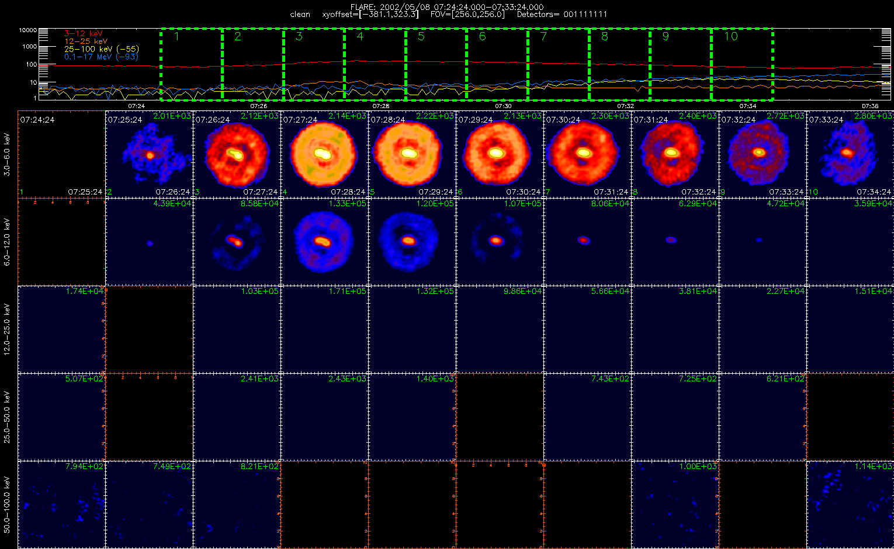Click the red '3-12 keV' legend entry
This screenshot has width=894, height=549.
point(84,34)
